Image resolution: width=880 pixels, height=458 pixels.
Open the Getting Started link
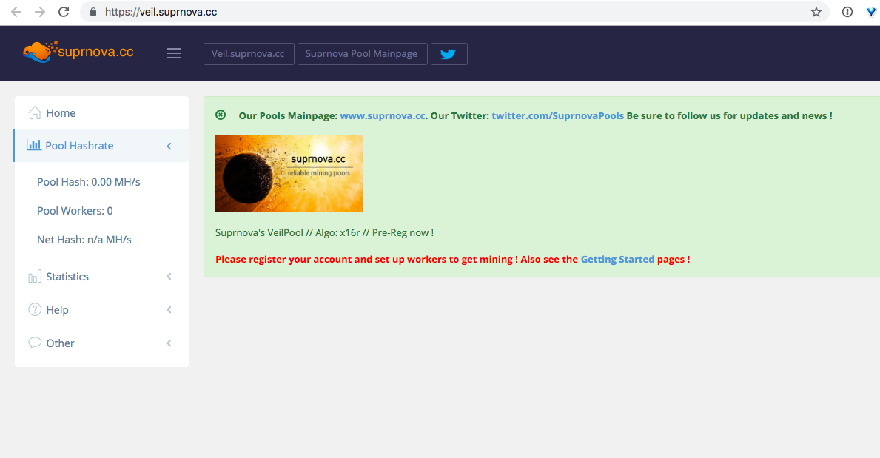pyautogui.click(x=617, y=259)
